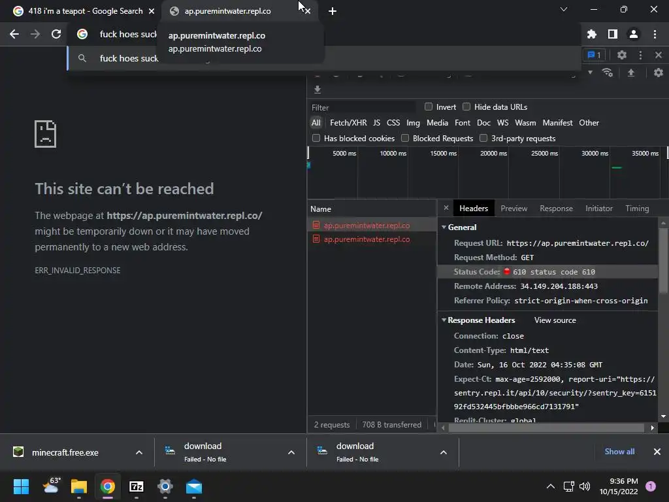Open DevTools issues counter badge
This screenshot has height=502, width=669.
click(x=595, y=55)
